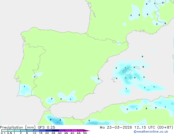Click the "25" legend scale label
Image resolution: width=174 pixels, height=134 pixels.
point(53,133)
